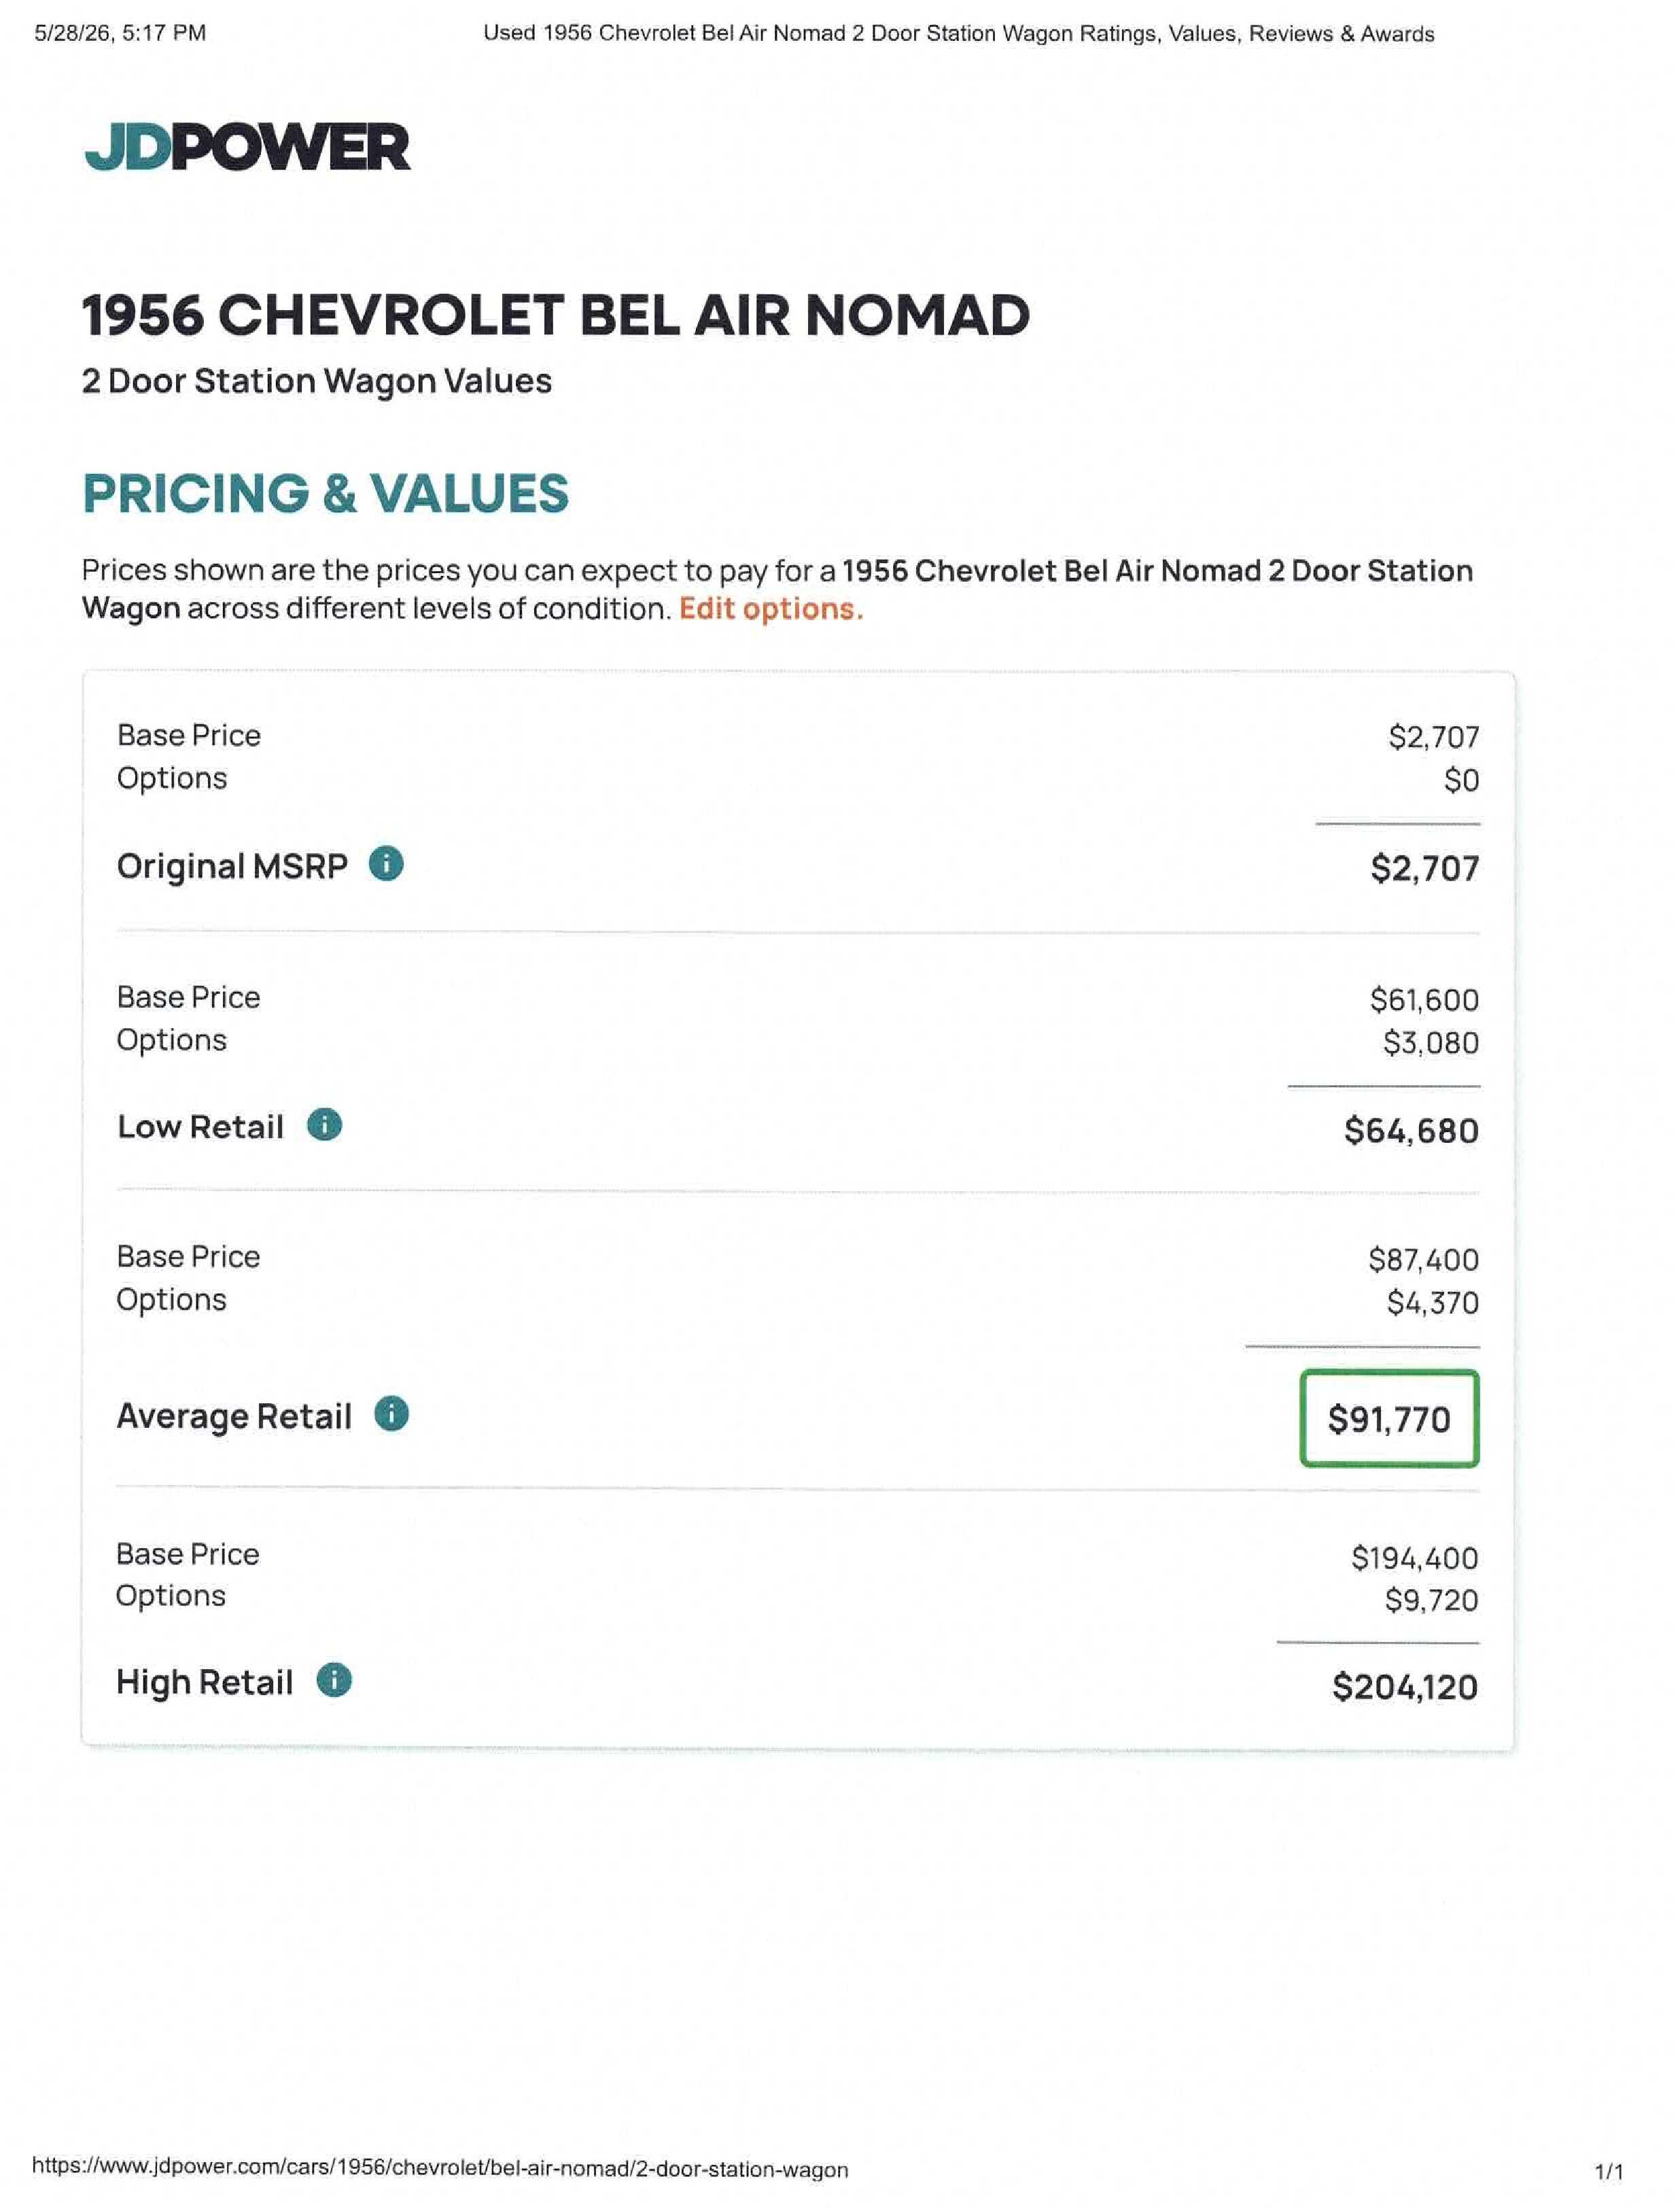The image size is (1680, 2209).
Task: Click the JD Power logo
Action: (247, 147)
